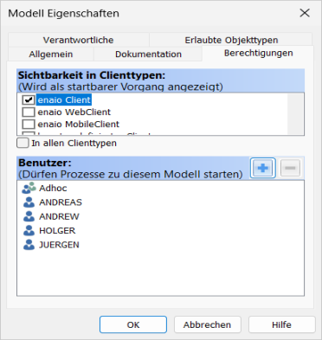Click the ANDREW user icon
This screenshot has width=322, height=340.
point(29,216)
